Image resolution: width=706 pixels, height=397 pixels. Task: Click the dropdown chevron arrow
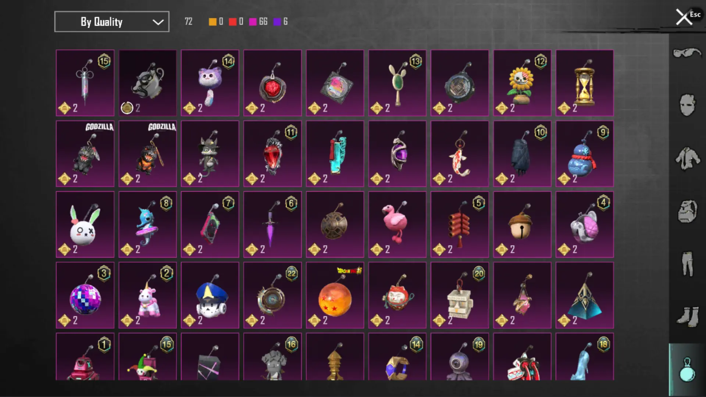pos(158,22)
